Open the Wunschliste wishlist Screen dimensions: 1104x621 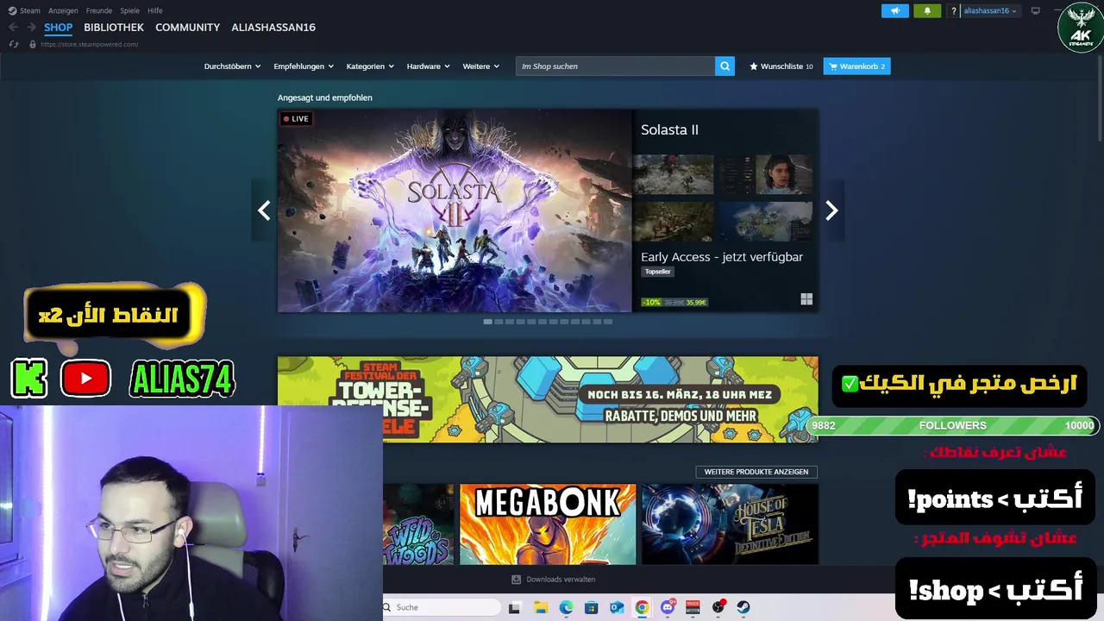[x=781, y=66]
